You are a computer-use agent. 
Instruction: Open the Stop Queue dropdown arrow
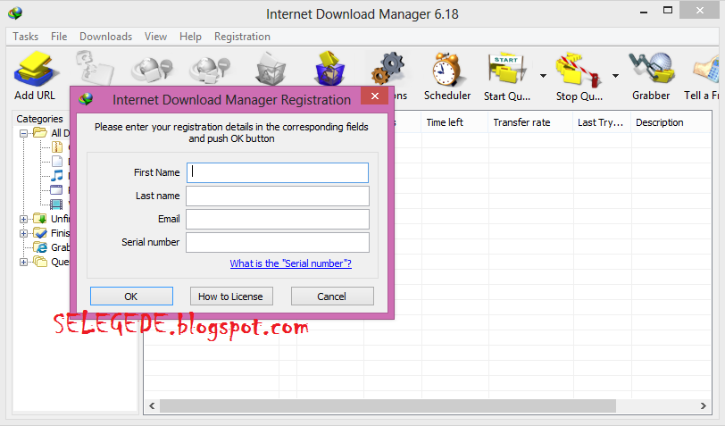(615, 75)
